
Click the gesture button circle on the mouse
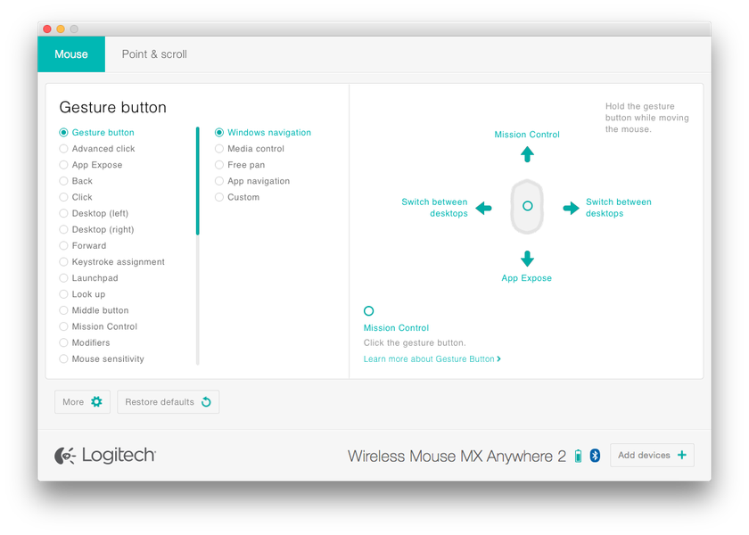click(x=527, y=206)
